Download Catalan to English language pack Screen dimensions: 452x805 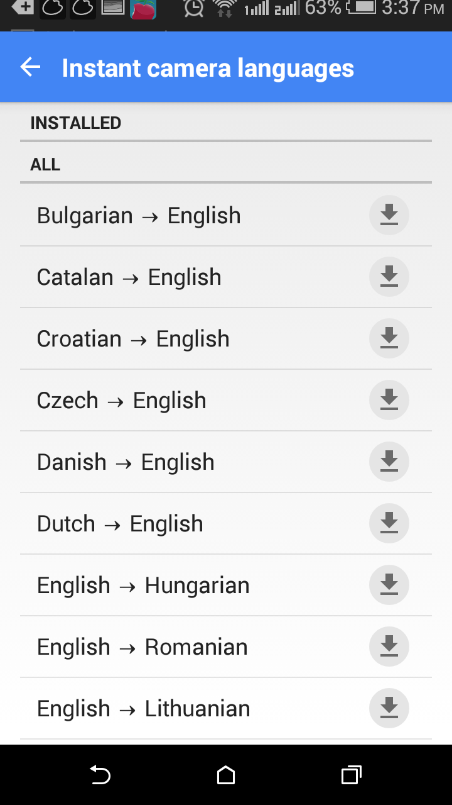(389, 277)
